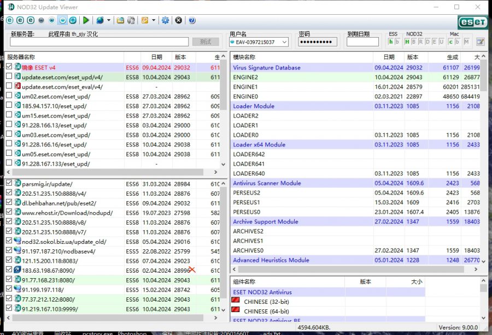
Task: Check the update.eset.com/eset_upd/v4/ checkbox
Action: (x=9, y=76)
